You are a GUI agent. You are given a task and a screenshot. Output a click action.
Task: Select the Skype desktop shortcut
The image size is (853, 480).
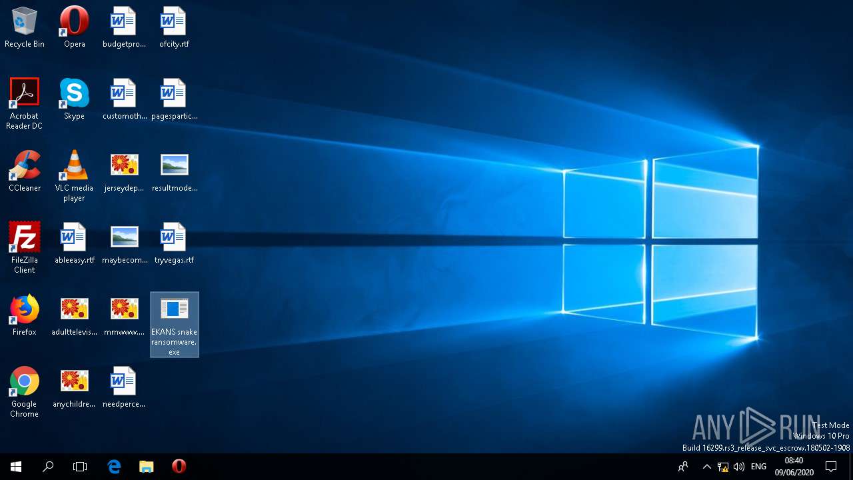pos(74,99)
